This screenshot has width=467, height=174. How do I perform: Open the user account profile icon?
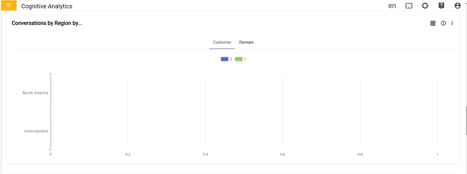458,6
